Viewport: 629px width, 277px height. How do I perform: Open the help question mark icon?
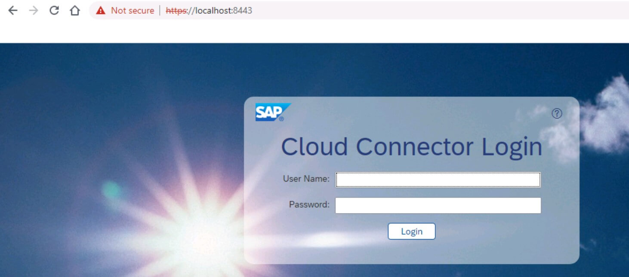pyautogui.click(x=557, y=113)
